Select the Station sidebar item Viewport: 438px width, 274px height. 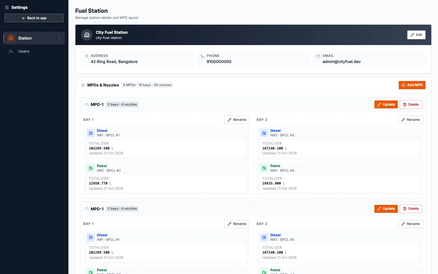(x=34, y=38)
